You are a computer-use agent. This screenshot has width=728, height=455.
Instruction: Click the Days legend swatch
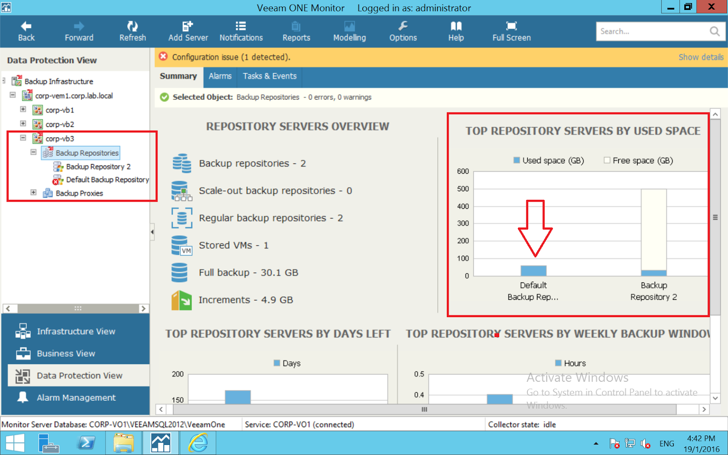(x=277, y=363)
